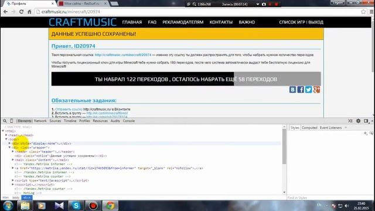
Task: Select the Profiles DevTools tab
Action: [84, 121]
